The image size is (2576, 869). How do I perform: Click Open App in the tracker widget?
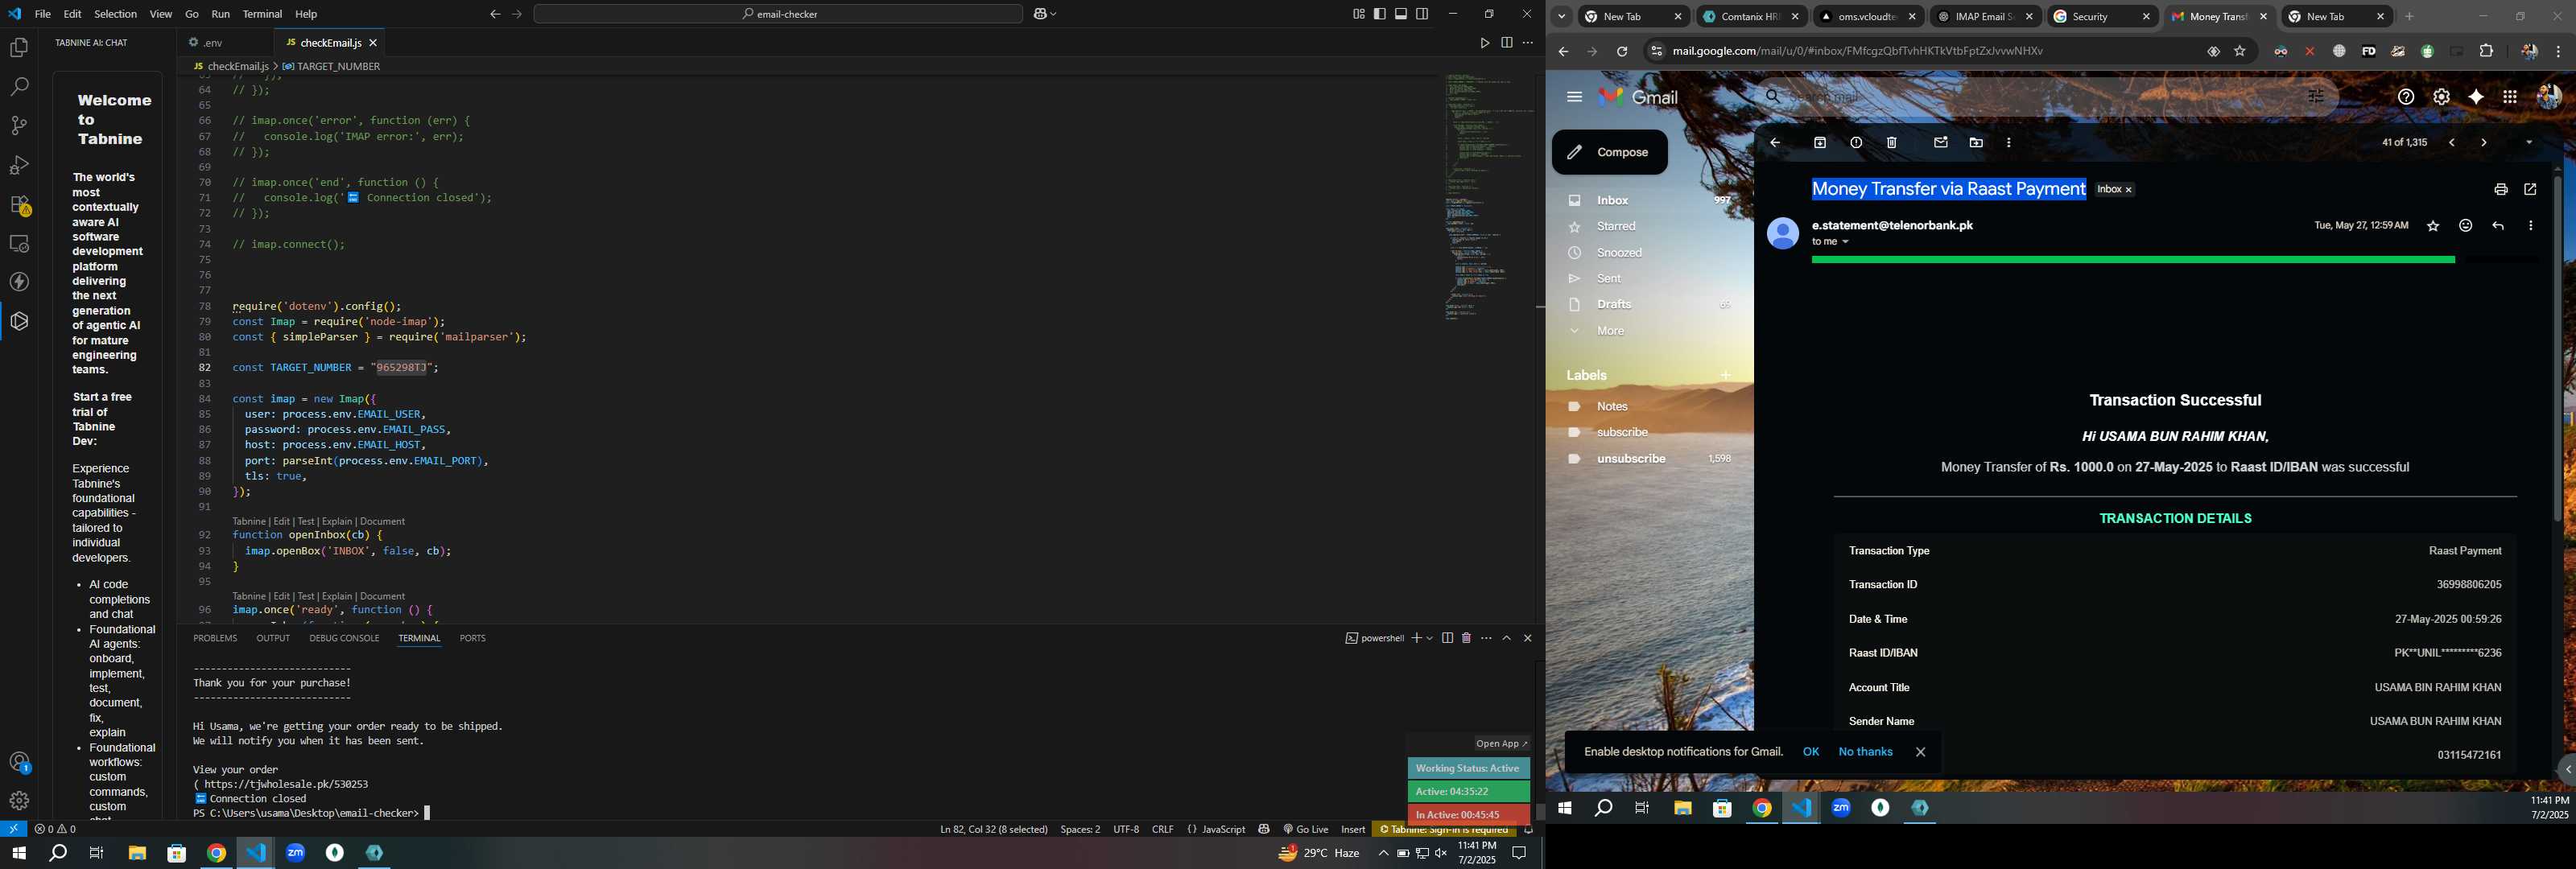(1502, 744)
